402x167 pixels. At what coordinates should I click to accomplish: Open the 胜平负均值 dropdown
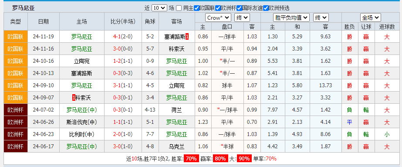(291, 18)
